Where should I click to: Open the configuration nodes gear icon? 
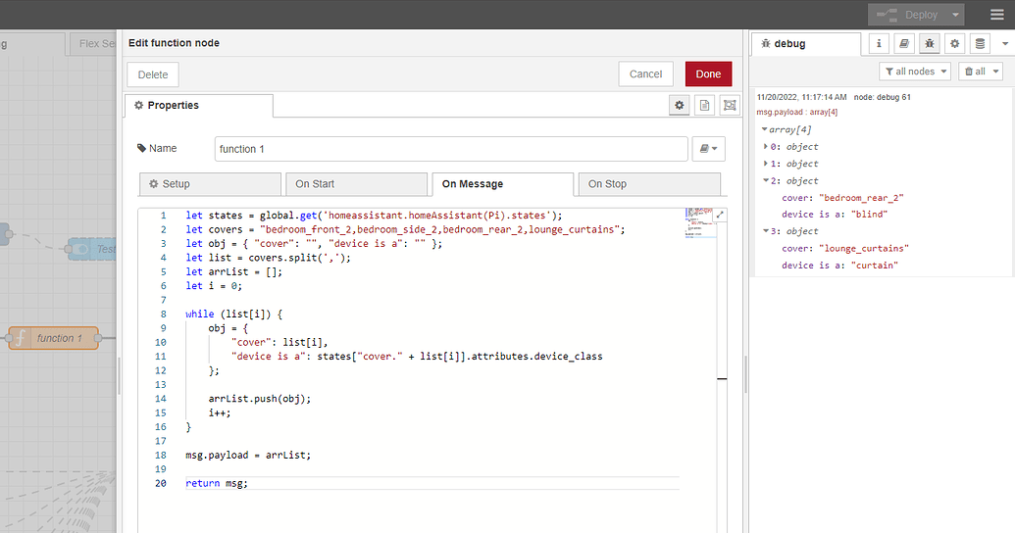954,44
